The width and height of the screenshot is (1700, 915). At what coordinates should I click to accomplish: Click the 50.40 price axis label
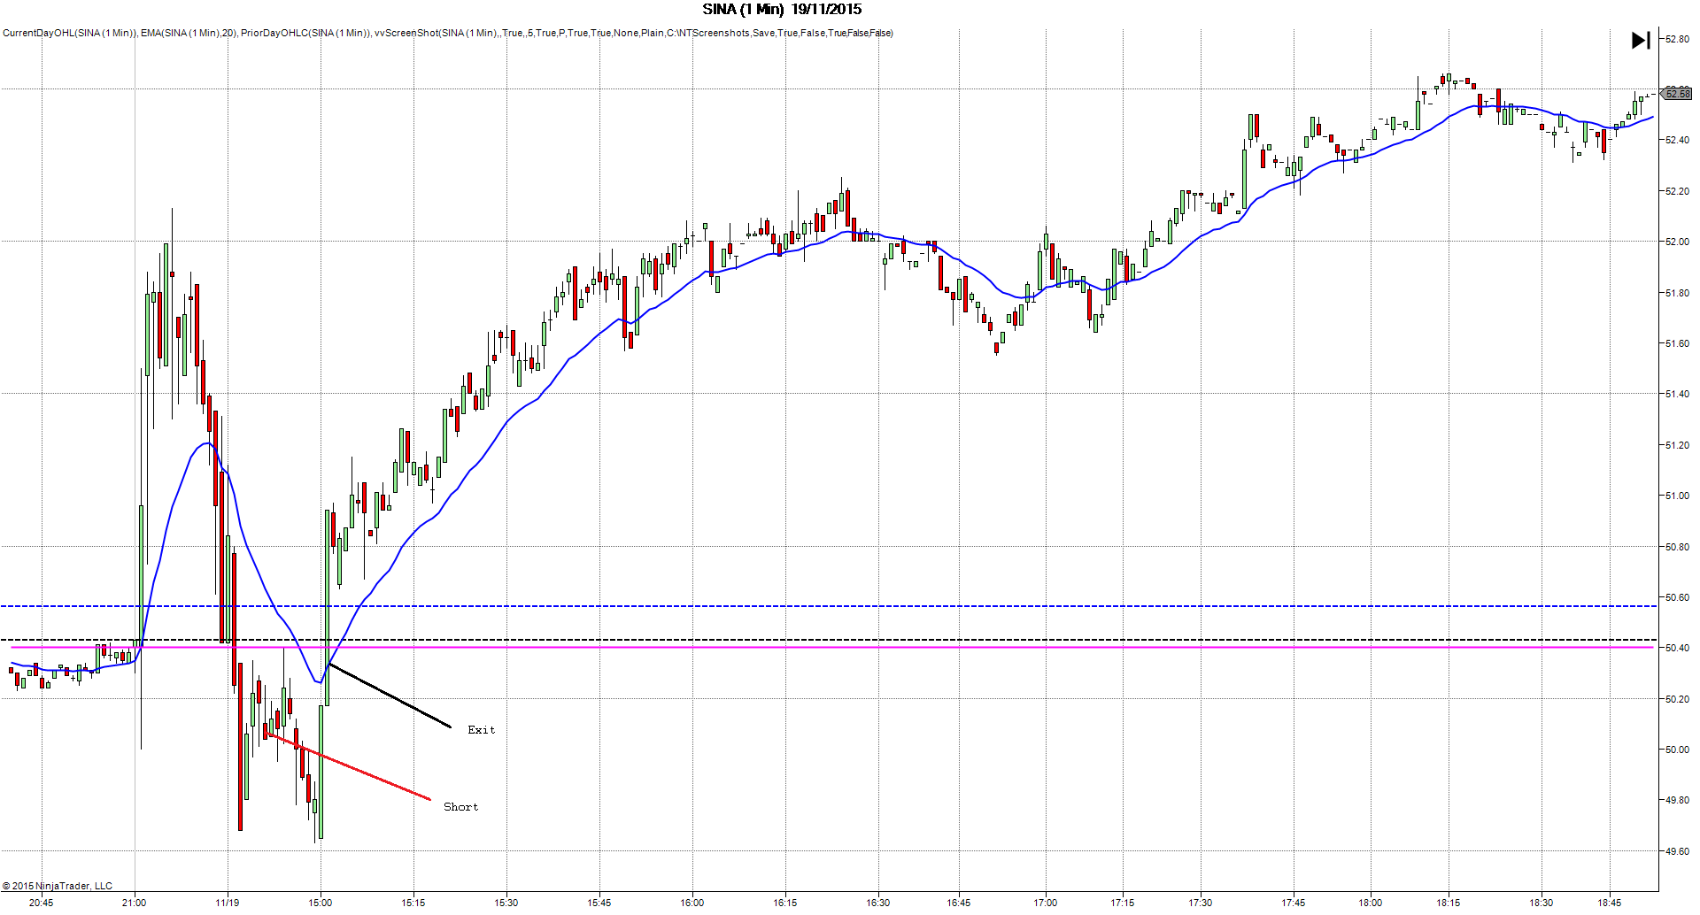click(1677, 648)
